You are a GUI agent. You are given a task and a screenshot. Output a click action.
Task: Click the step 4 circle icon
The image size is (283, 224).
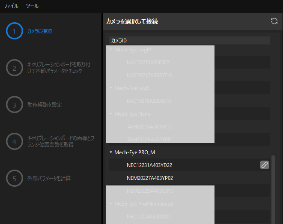point(15,141)
